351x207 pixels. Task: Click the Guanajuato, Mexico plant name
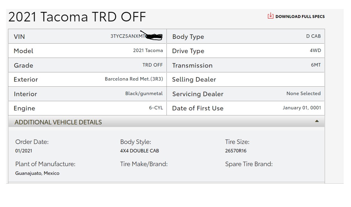tap(37, 173)
